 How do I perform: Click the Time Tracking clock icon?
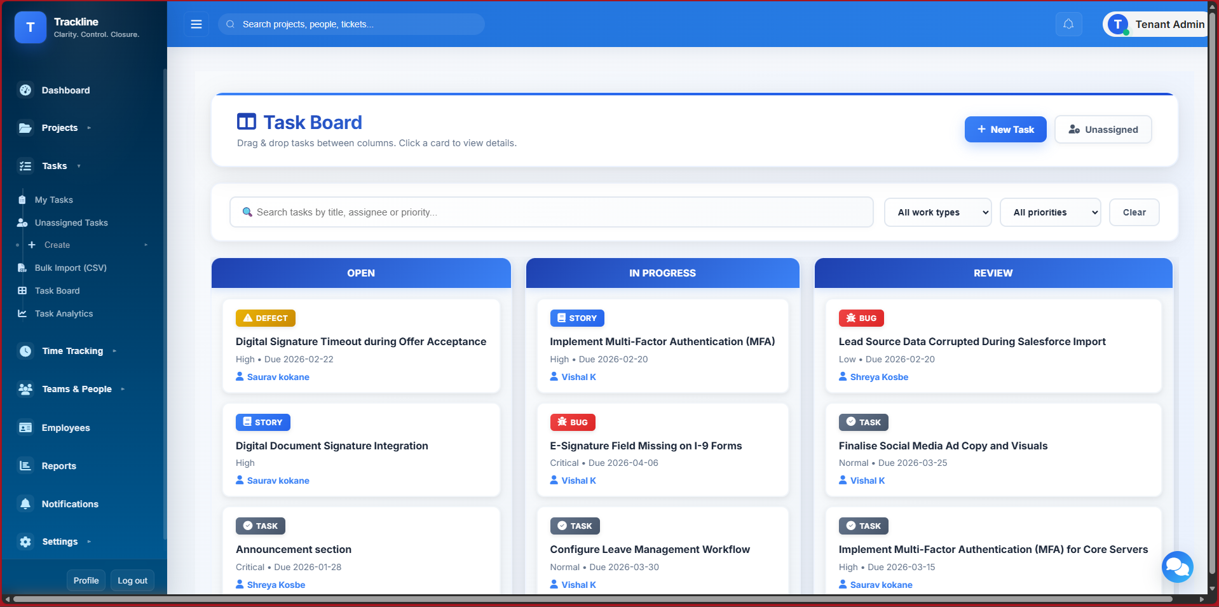[25, 351]
